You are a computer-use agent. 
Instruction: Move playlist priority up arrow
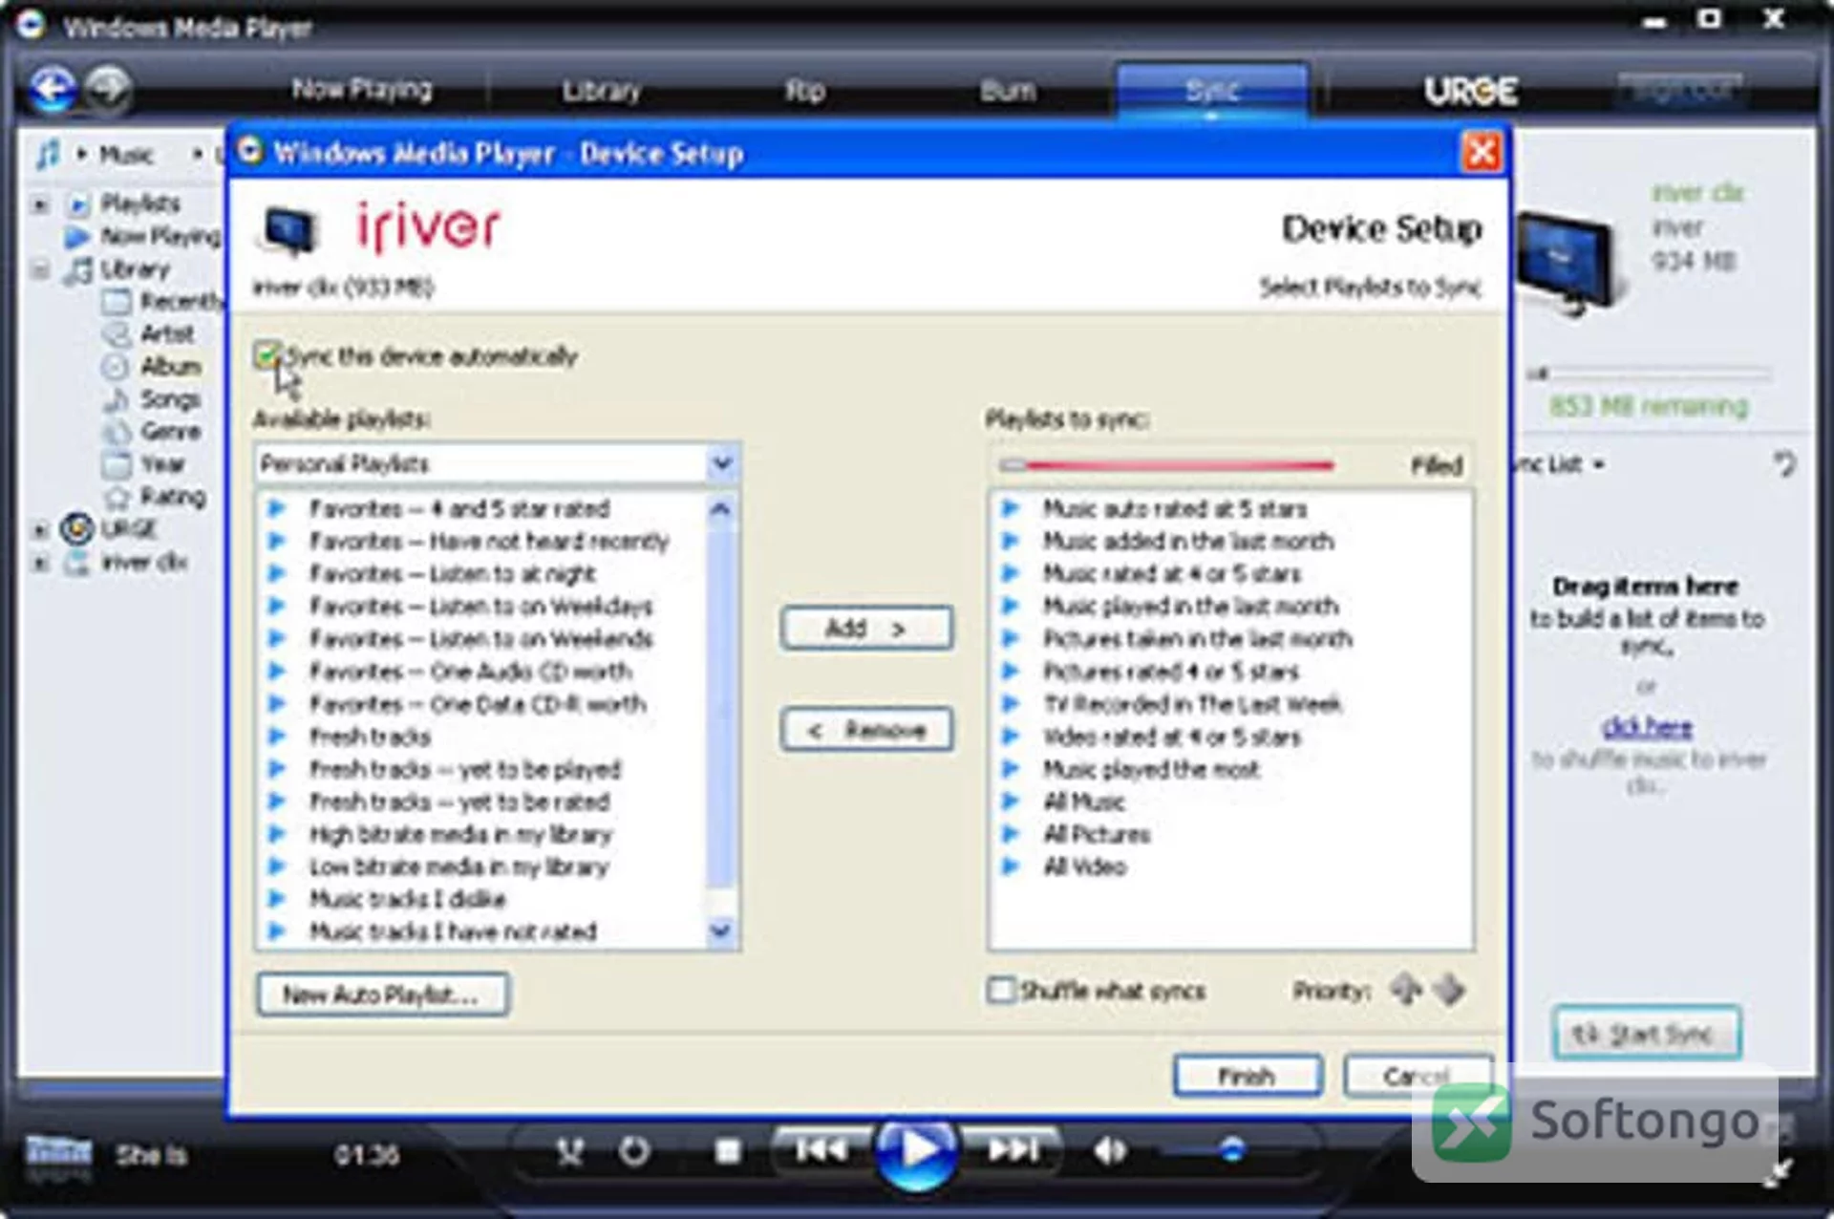tap(1406, 990)
